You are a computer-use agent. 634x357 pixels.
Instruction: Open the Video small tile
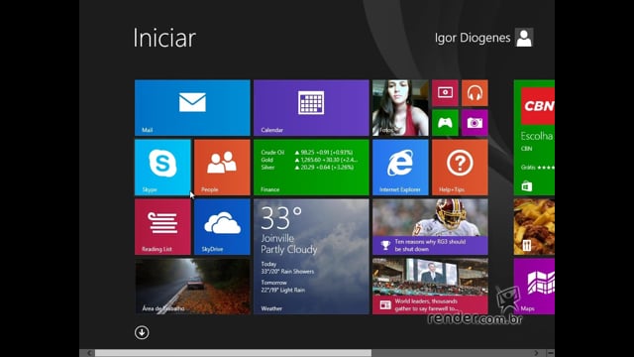pos(445,92)
